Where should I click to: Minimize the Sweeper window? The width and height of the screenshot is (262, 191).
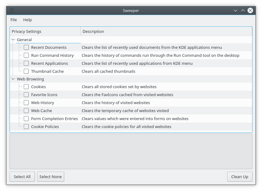235,10
